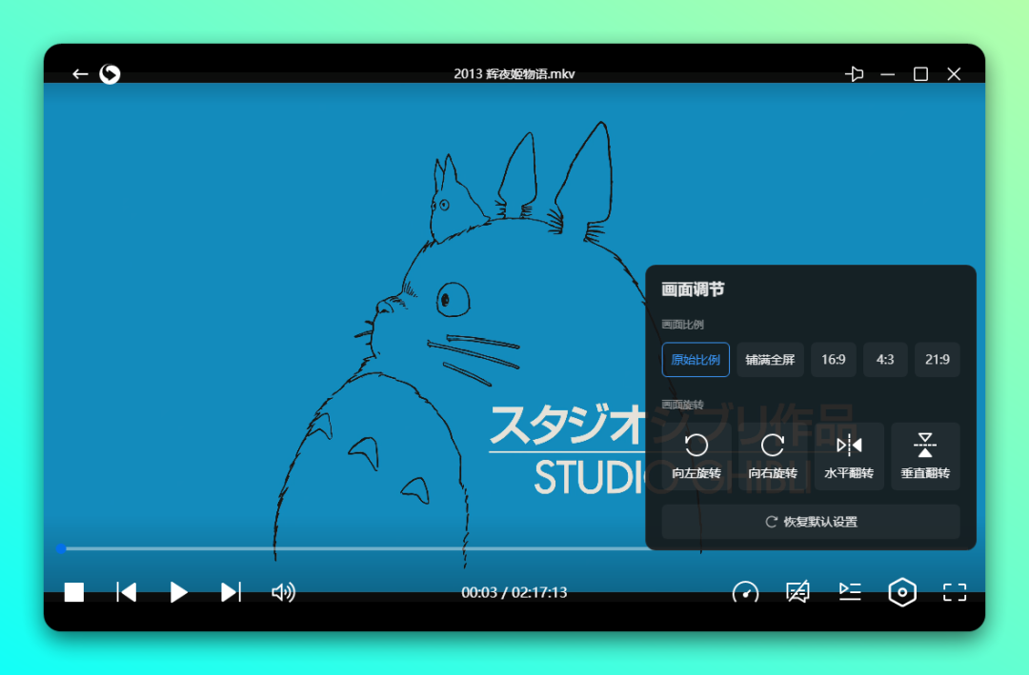Viewport: 1029px width, 675px height.
Task: Pin the player window on top
Action: coord(854,74)
